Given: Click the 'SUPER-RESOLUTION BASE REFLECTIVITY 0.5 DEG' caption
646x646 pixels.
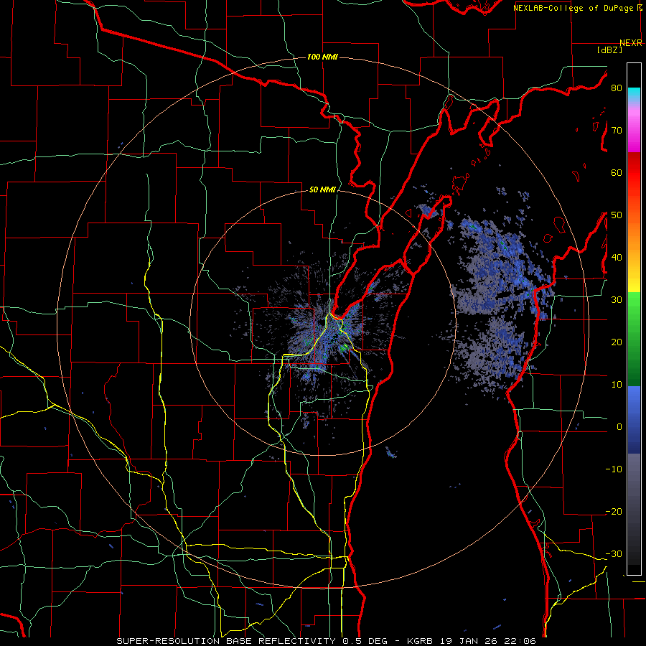Looking at the screenshot, I should point(252,641).
